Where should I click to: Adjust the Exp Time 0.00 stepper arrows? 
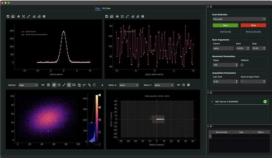(x=236, y=81)
